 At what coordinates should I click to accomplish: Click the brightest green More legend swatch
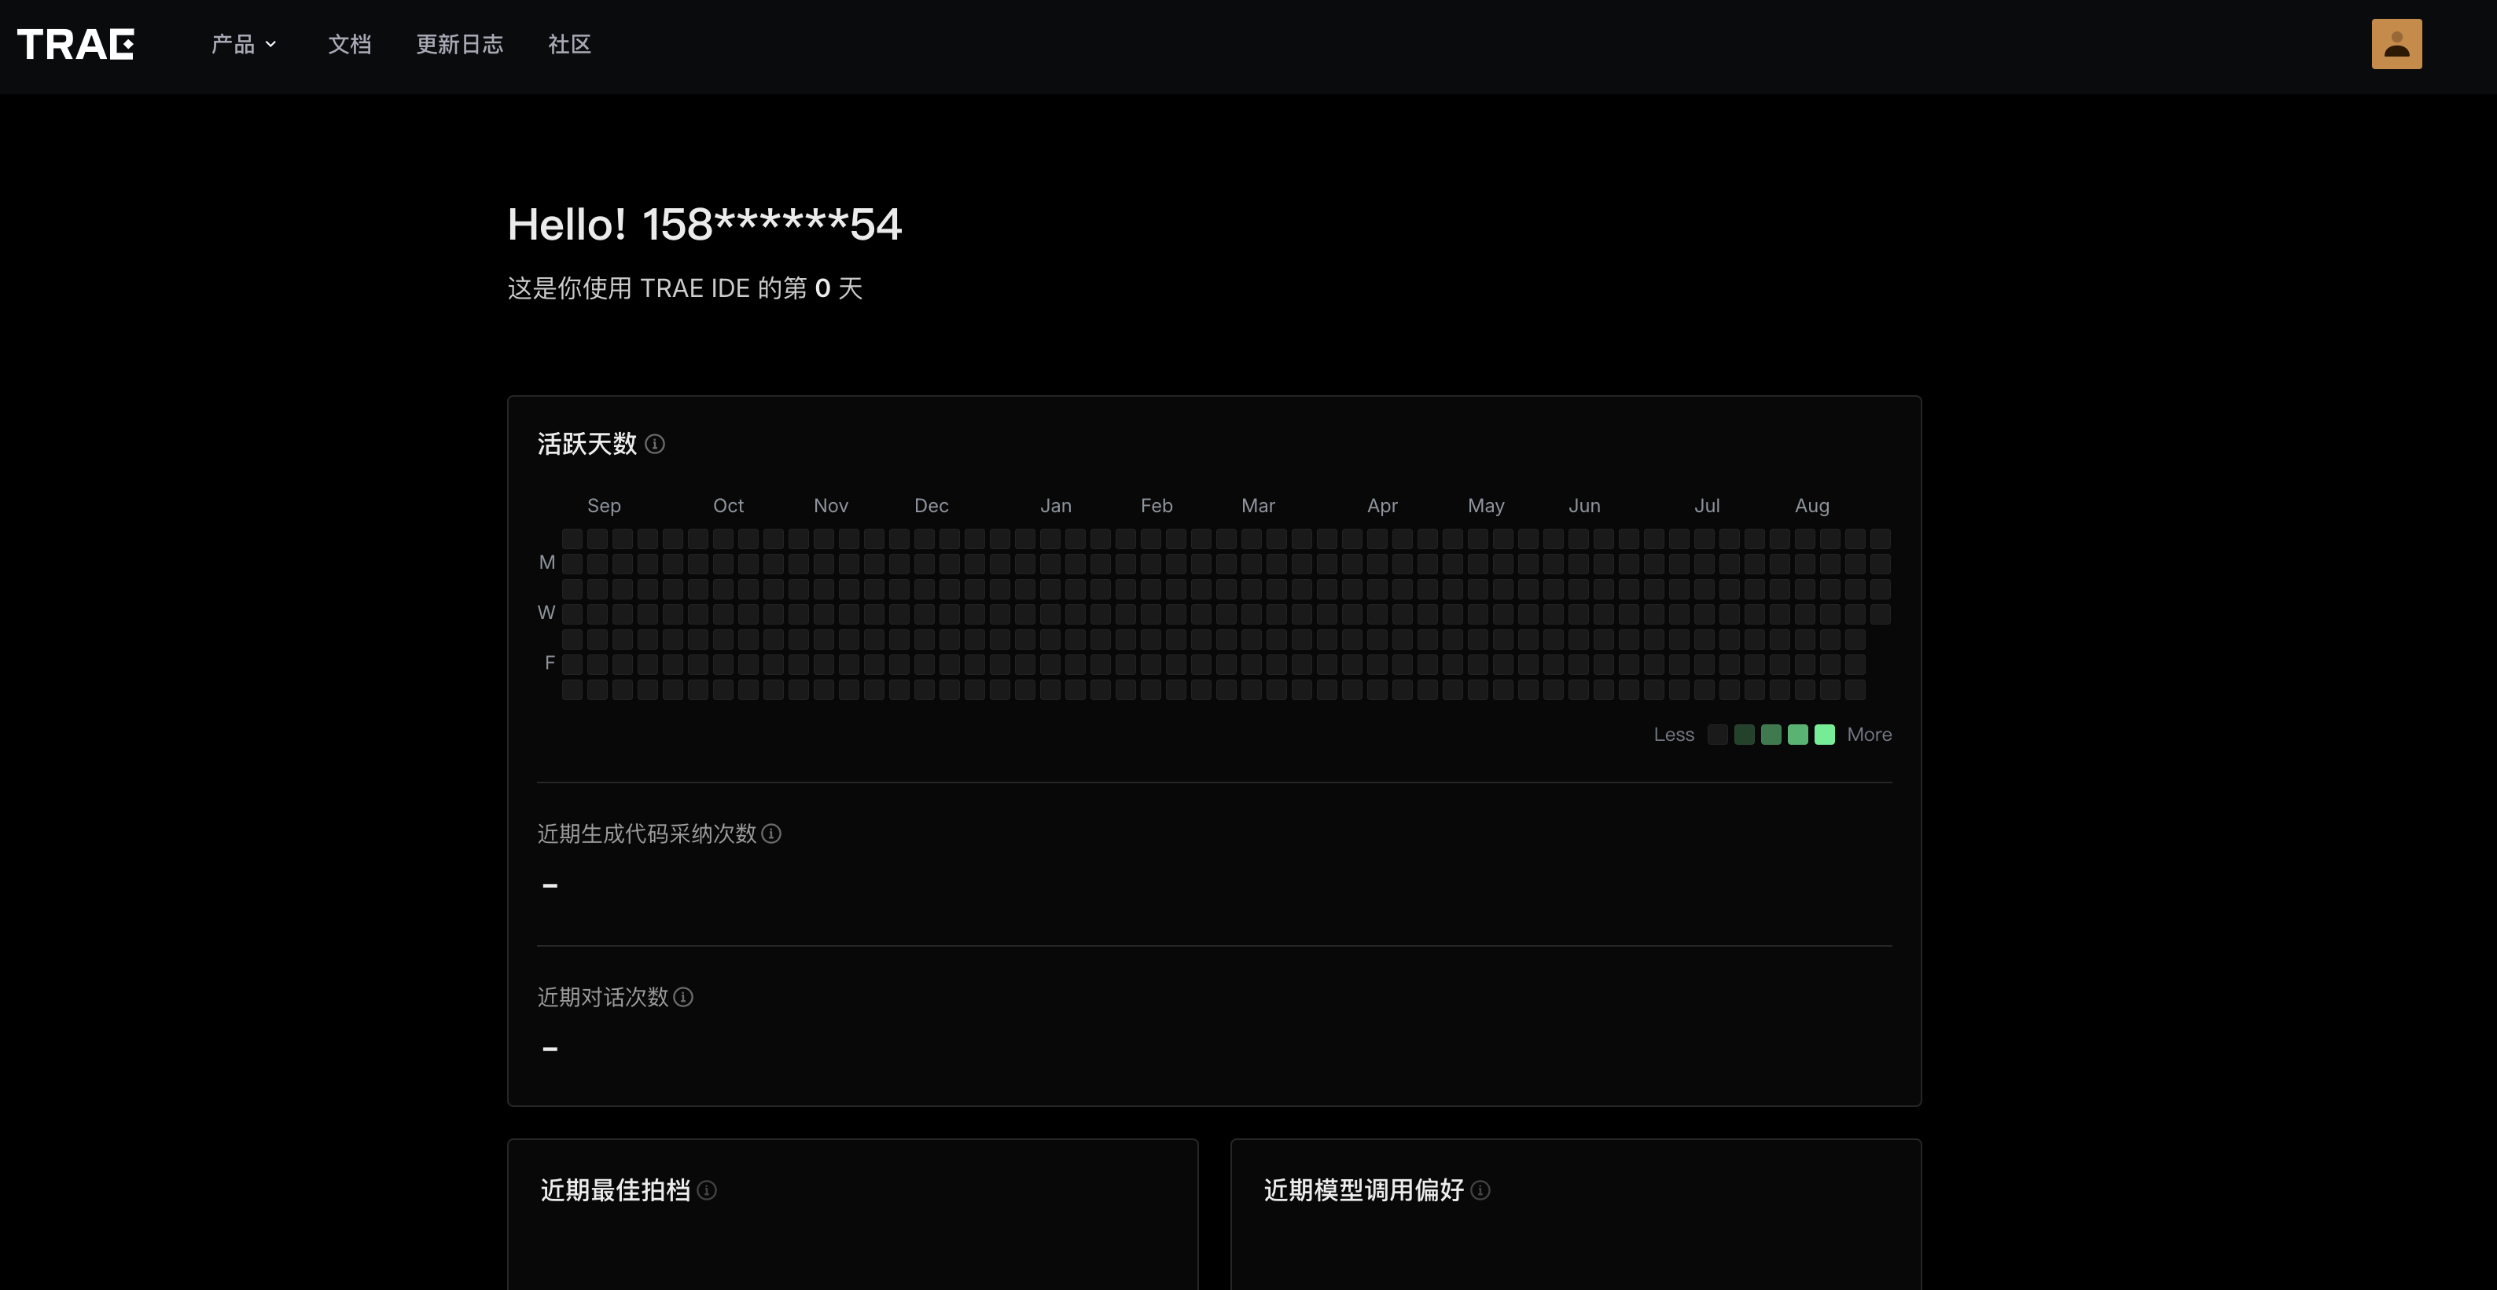pos(1824,735)
